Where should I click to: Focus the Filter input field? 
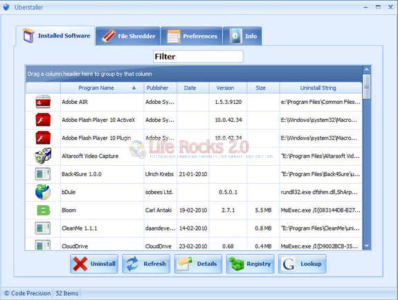(198, 56)
